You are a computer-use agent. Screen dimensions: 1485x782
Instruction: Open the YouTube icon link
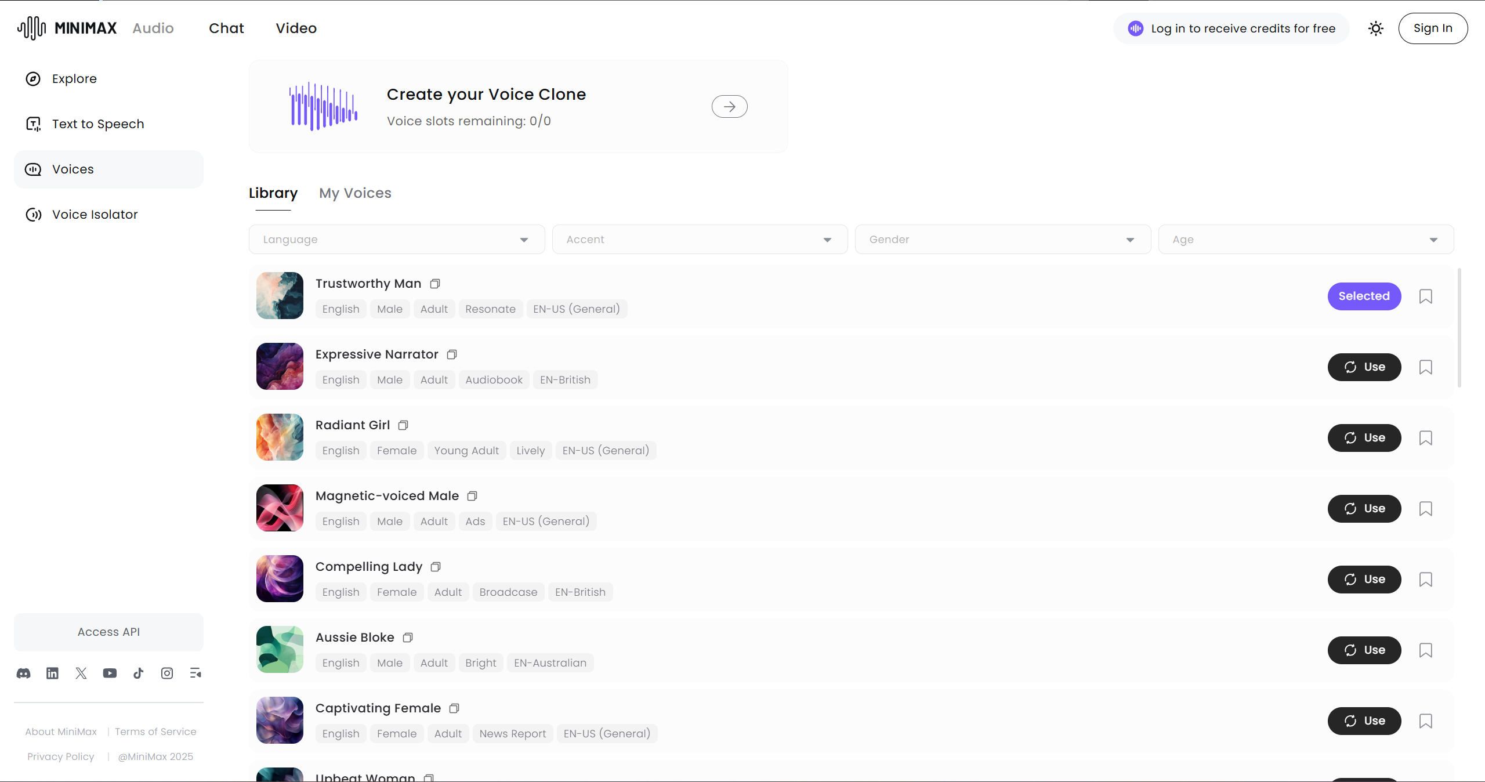[110, 673]
